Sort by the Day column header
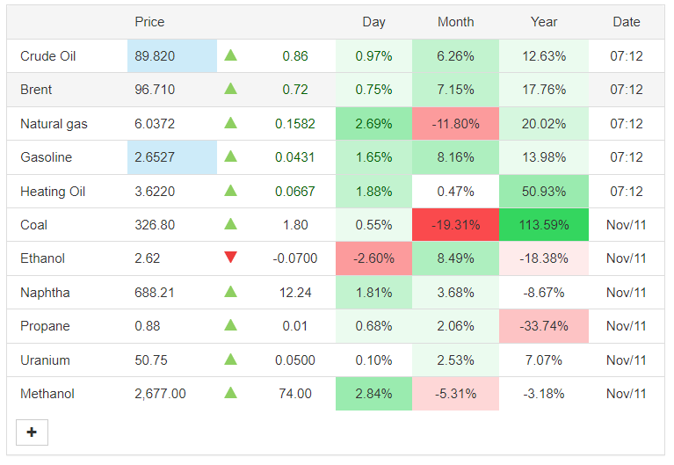Viewport: 674px width, 465px height. [x=373, y=22]
